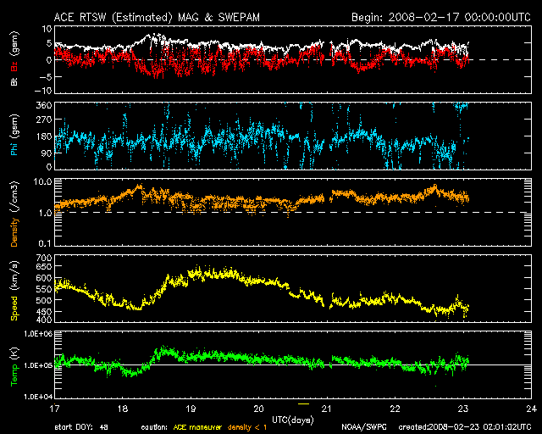Click the '1.0E+06' tick on the Temp axis
This screenshot has height=434, width=542.
point(38,334)
